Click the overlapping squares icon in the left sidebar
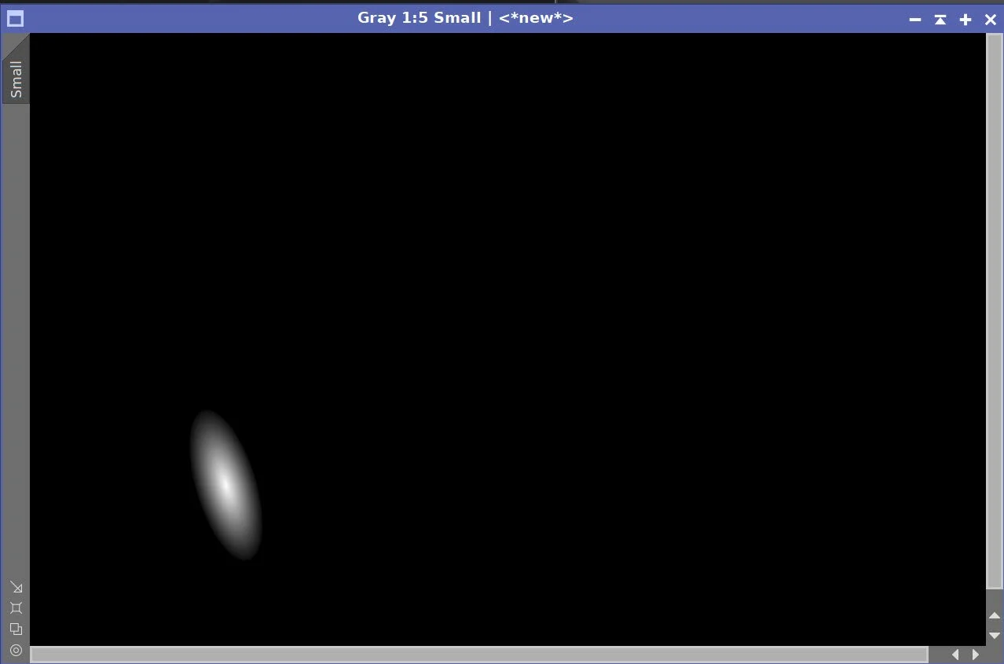Image resolution: width=1004 pixels, height=664 pixels. [x=16, y=629]
